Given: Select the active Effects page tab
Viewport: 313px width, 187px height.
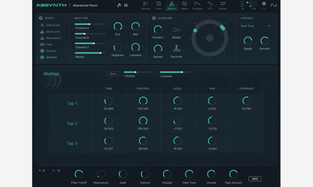Looking at the screenshot, I should point(171,5).
